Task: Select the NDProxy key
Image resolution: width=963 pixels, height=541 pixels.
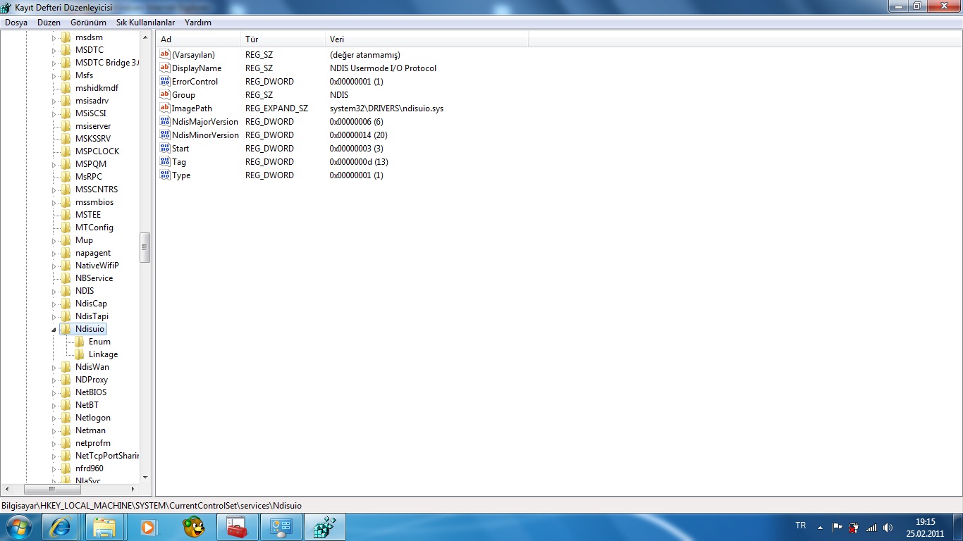Action: pos(92,380)
